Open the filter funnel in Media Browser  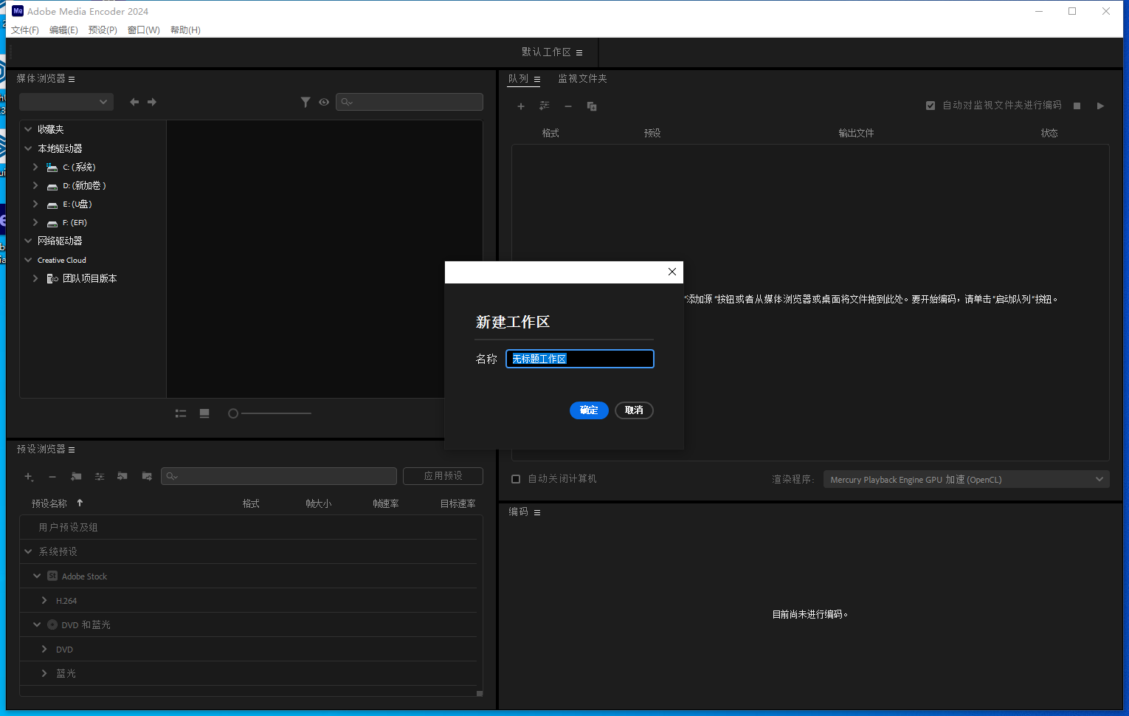click(x=305, y=102)
